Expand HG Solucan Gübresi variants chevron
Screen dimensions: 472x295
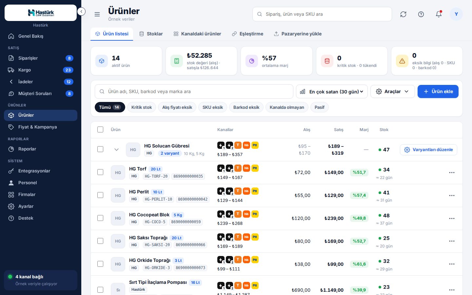tap(116, 149)
